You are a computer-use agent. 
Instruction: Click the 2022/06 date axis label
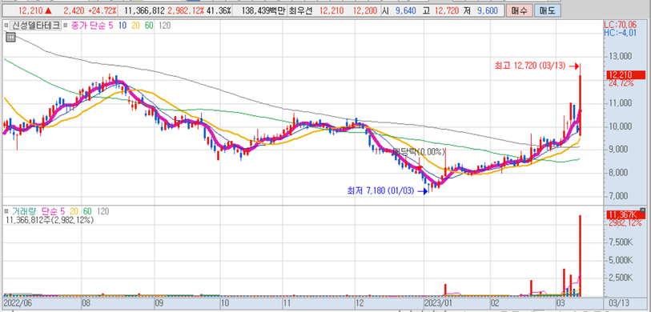coord(17,302)
